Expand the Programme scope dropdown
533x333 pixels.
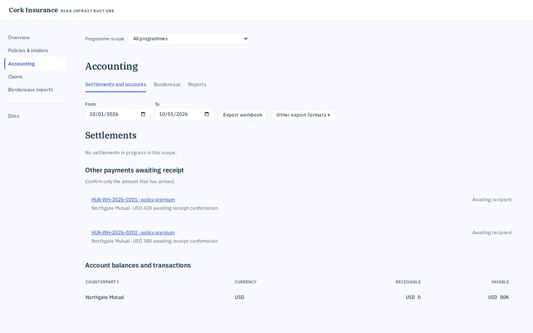(188, 39)
